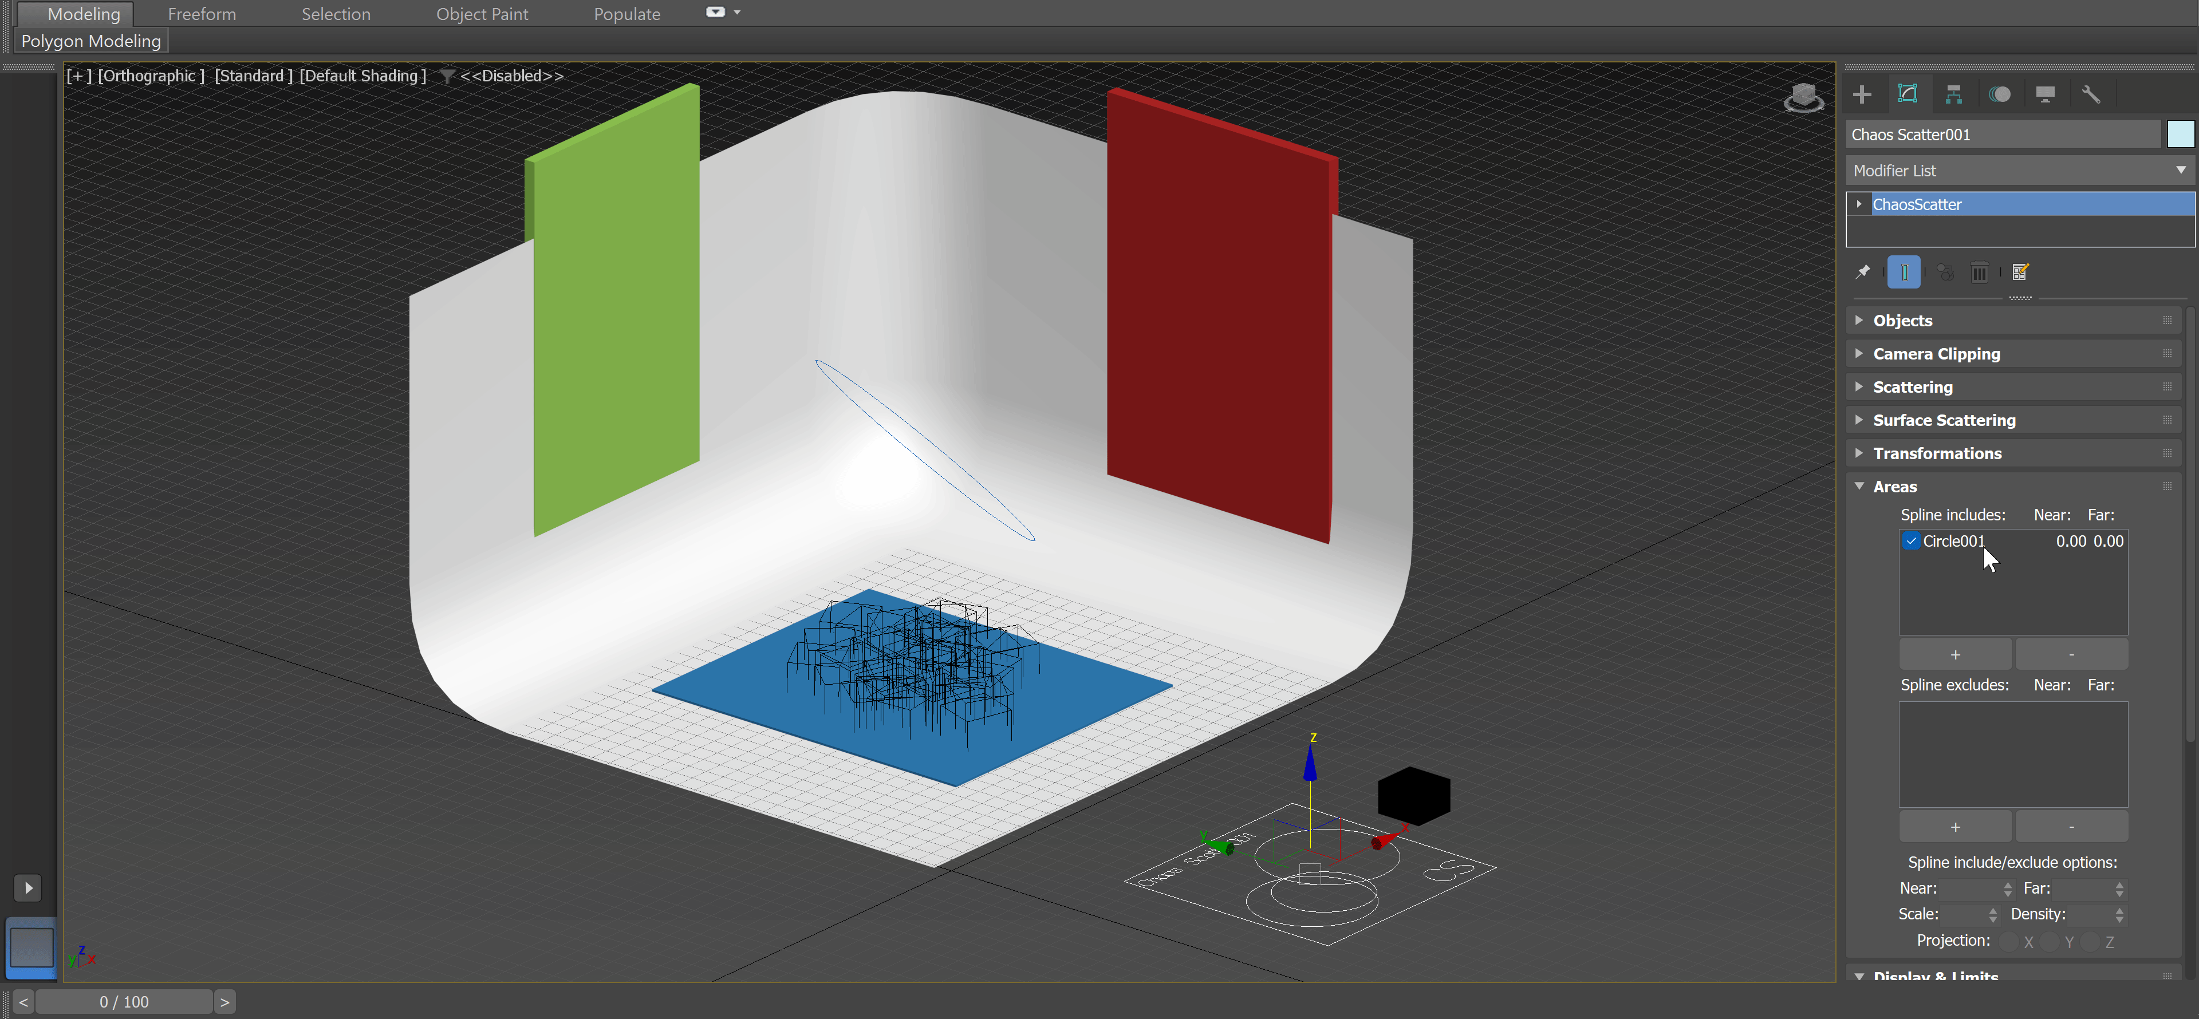Screen dimensions: 2199x1019
Task: Open the Display panel
Action: pyautogui.click(x=2046, y=94)
